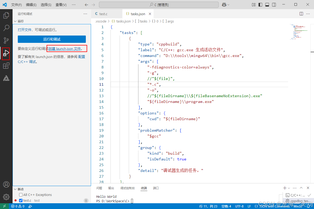Switch to the test.c editor tab
This screenshot has height=209, width=314.
tap(107, 14)
